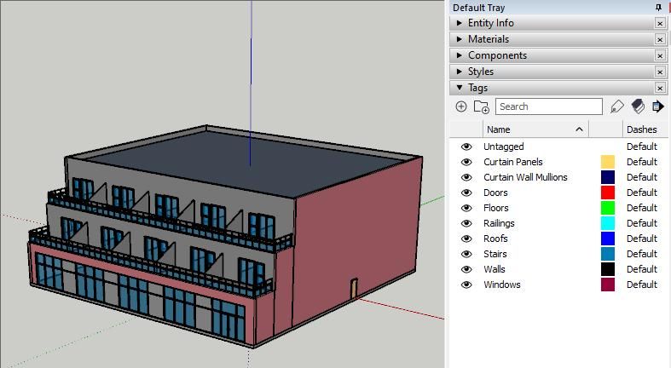Close the Components panel
The image size is (671, 368).
click(x=660, y=56)
